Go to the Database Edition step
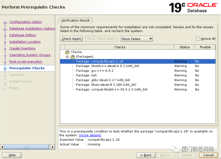The height and width of the screenshot is (159, 221). (23, 35)
